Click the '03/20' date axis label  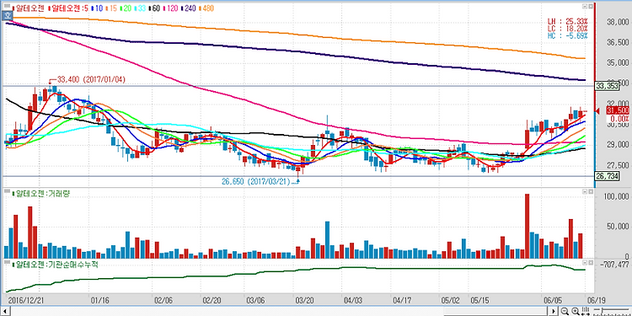(305, 300)
